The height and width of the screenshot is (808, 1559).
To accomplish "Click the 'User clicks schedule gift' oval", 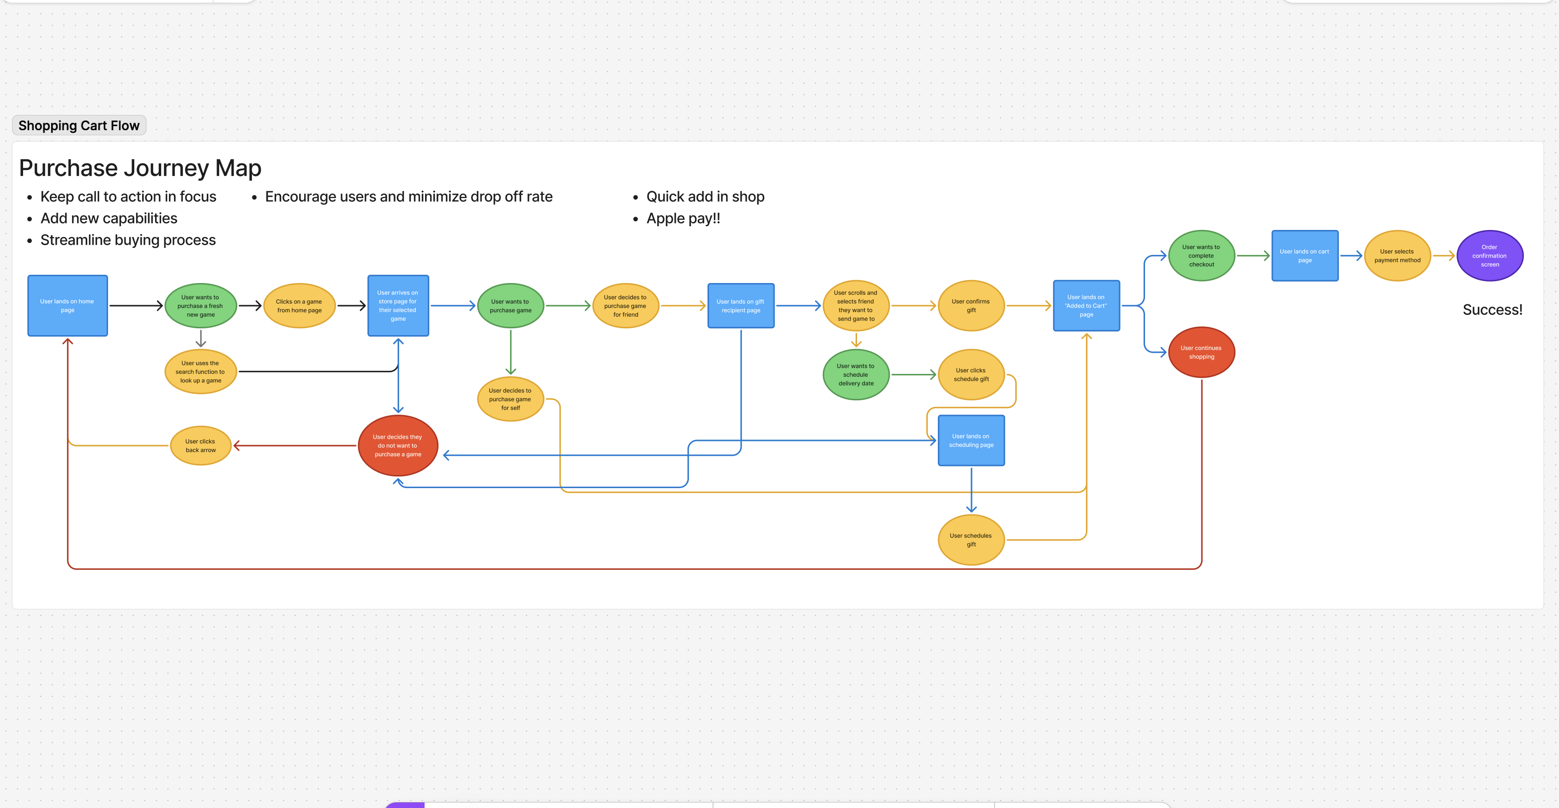I will (971, 374).
